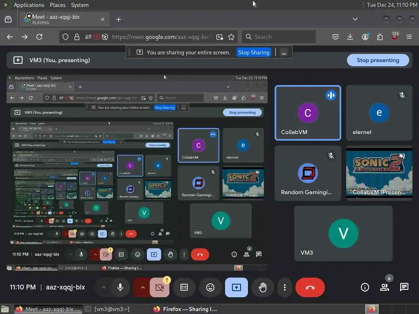
Task: Select the CollabVM participant tile
Action: click(308, 113)
